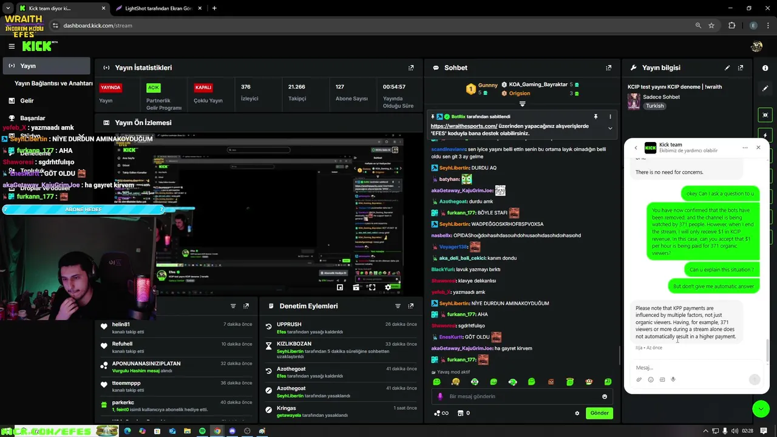777x437 pixels.
Task: Open Gelir in the left sidebar
Action: 27,101
